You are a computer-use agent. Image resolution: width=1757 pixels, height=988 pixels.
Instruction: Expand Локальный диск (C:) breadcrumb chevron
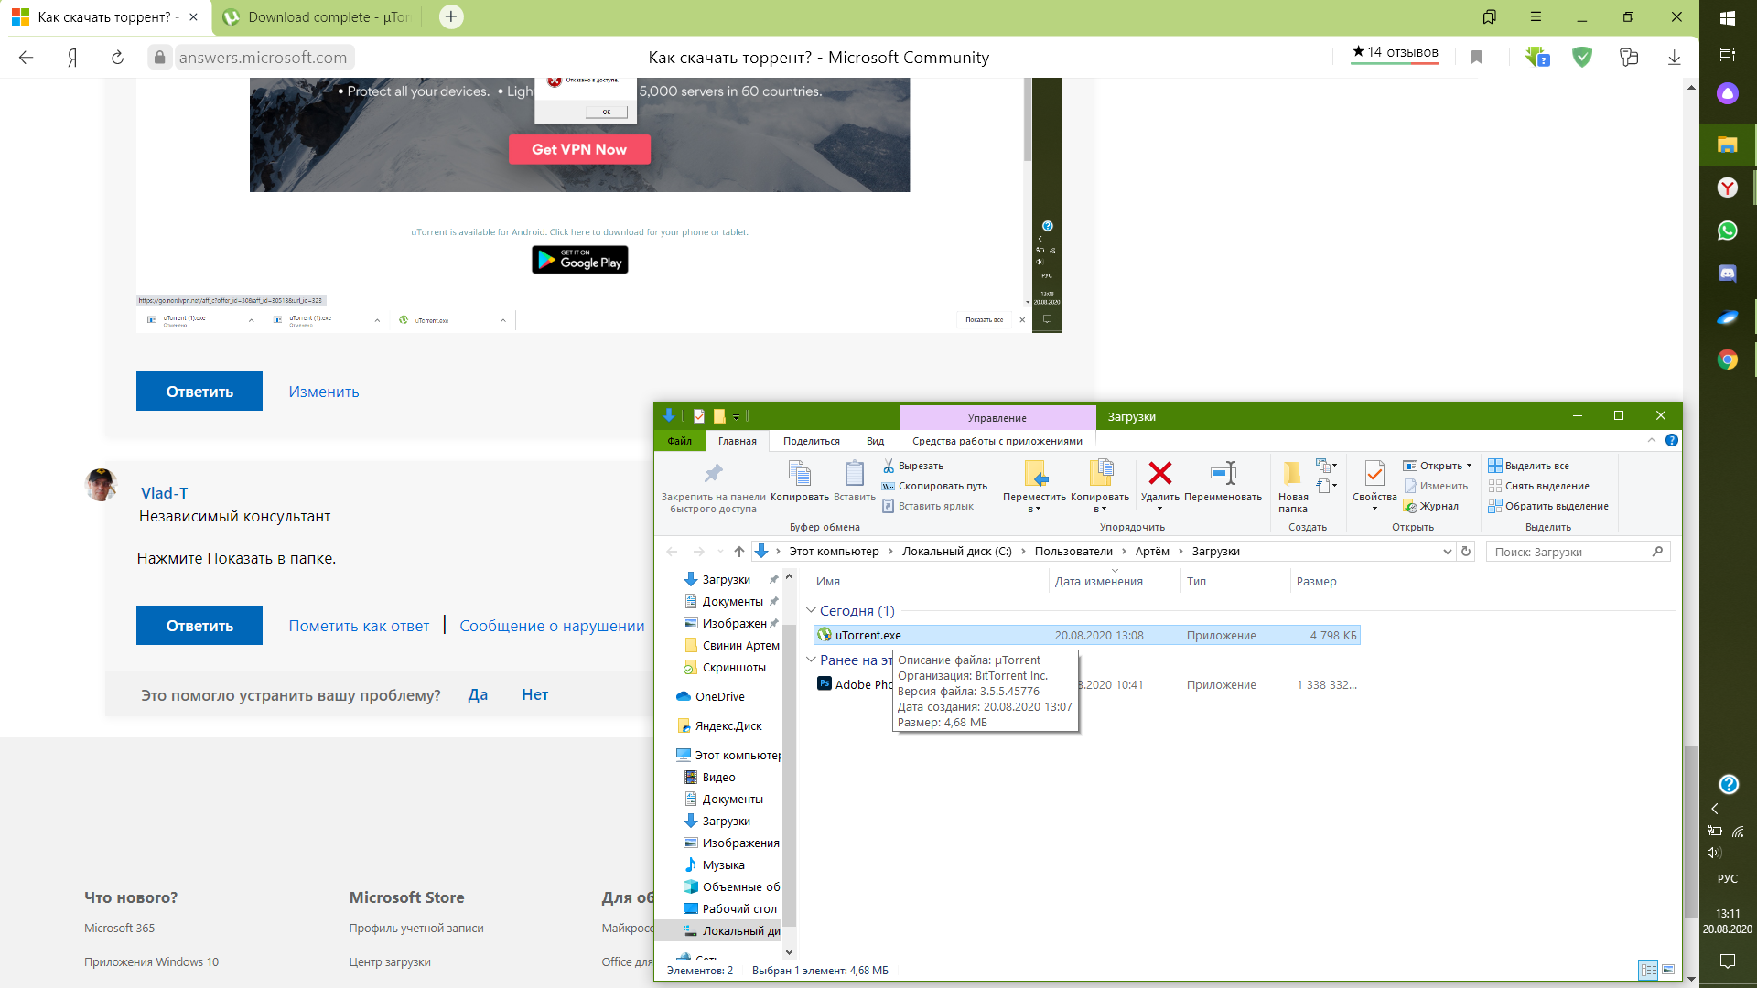tap(1023, 552)
